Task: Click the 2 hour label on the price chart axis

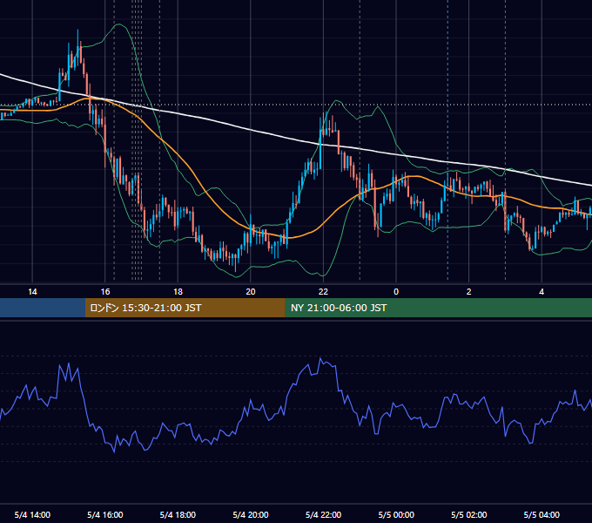Action: 469,292
